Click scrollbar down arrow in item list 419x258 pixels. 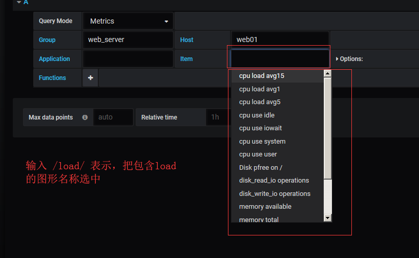[x=328, y=218]
